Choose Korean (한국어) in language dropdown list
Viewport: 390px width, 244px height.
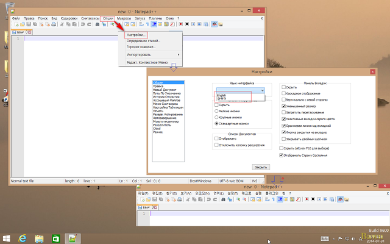click(x=222, y=99)
